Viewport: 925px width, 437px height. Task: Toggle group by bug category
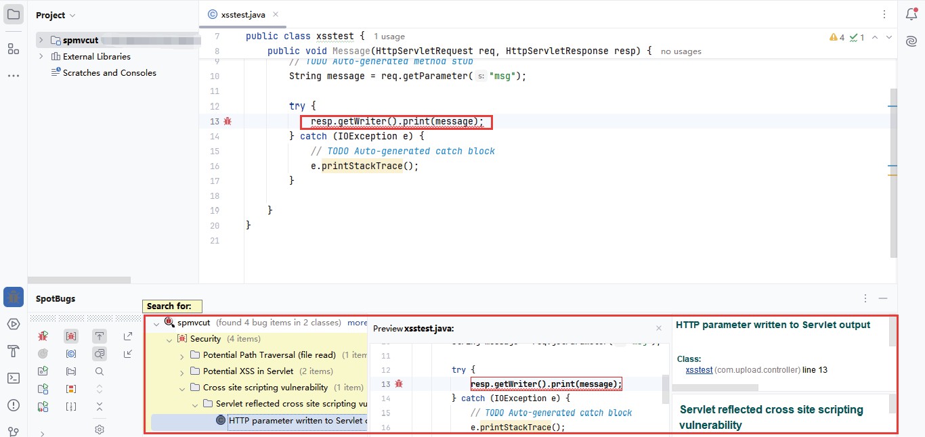71,336
